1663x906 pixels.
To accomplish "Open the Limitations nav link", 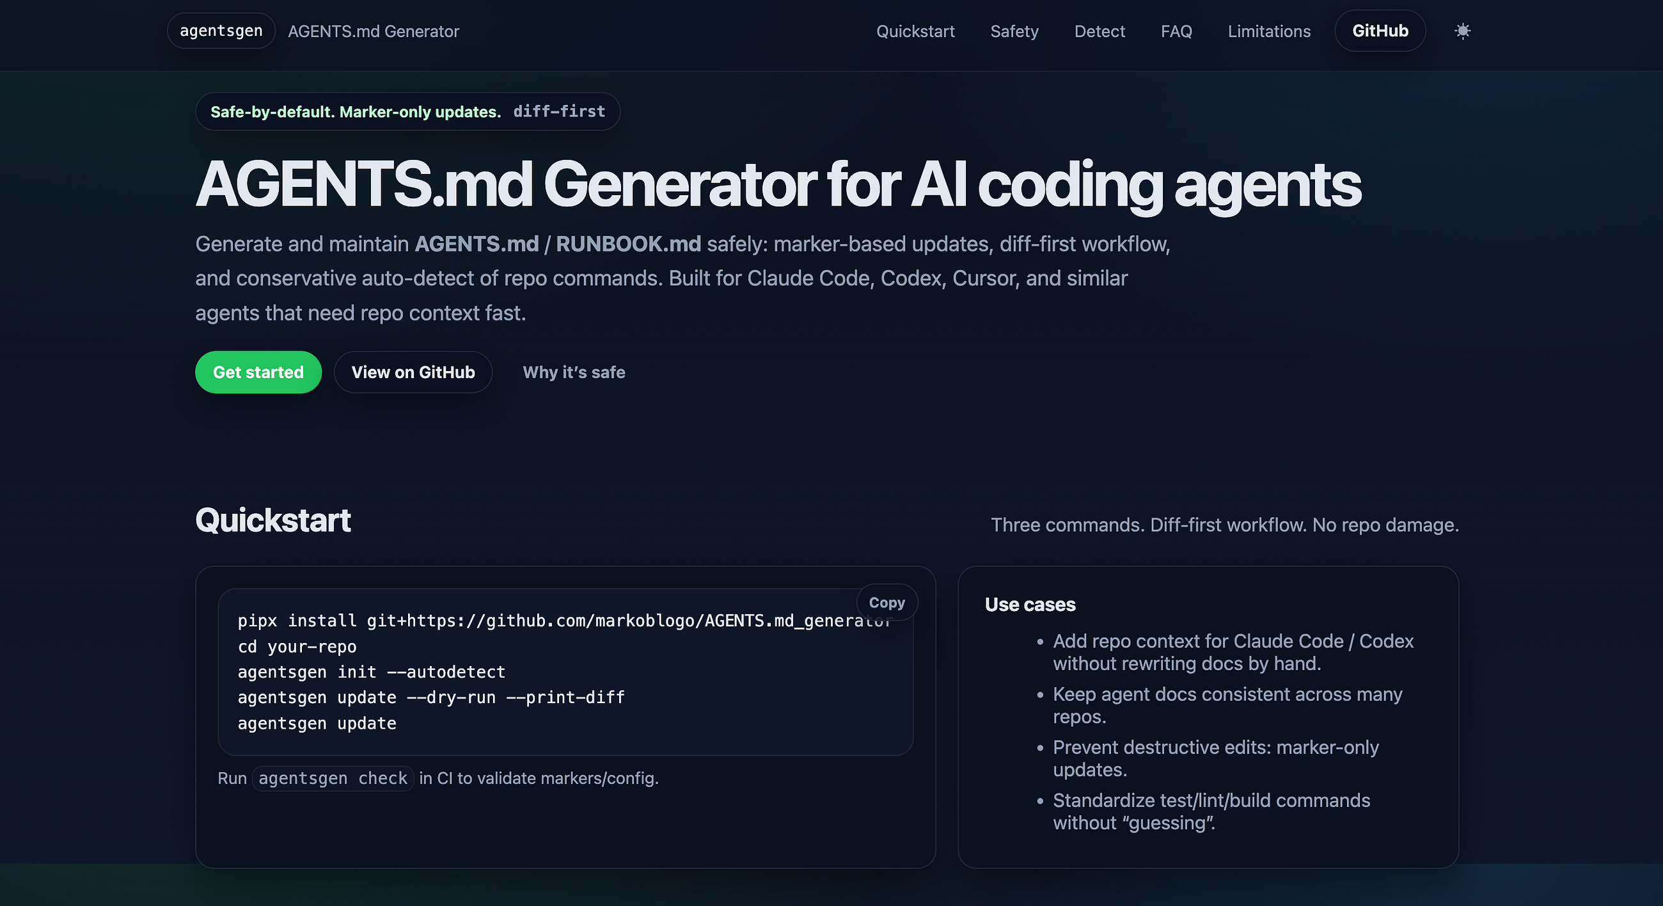I will [1268, 31].
